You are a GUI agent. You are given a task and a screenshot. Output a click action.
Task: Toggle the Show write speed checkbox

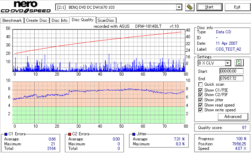200,110
